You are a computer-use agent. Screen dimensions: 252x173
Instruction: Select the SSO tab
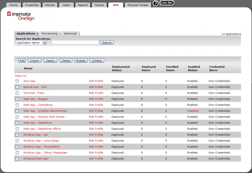click(116, 5)
